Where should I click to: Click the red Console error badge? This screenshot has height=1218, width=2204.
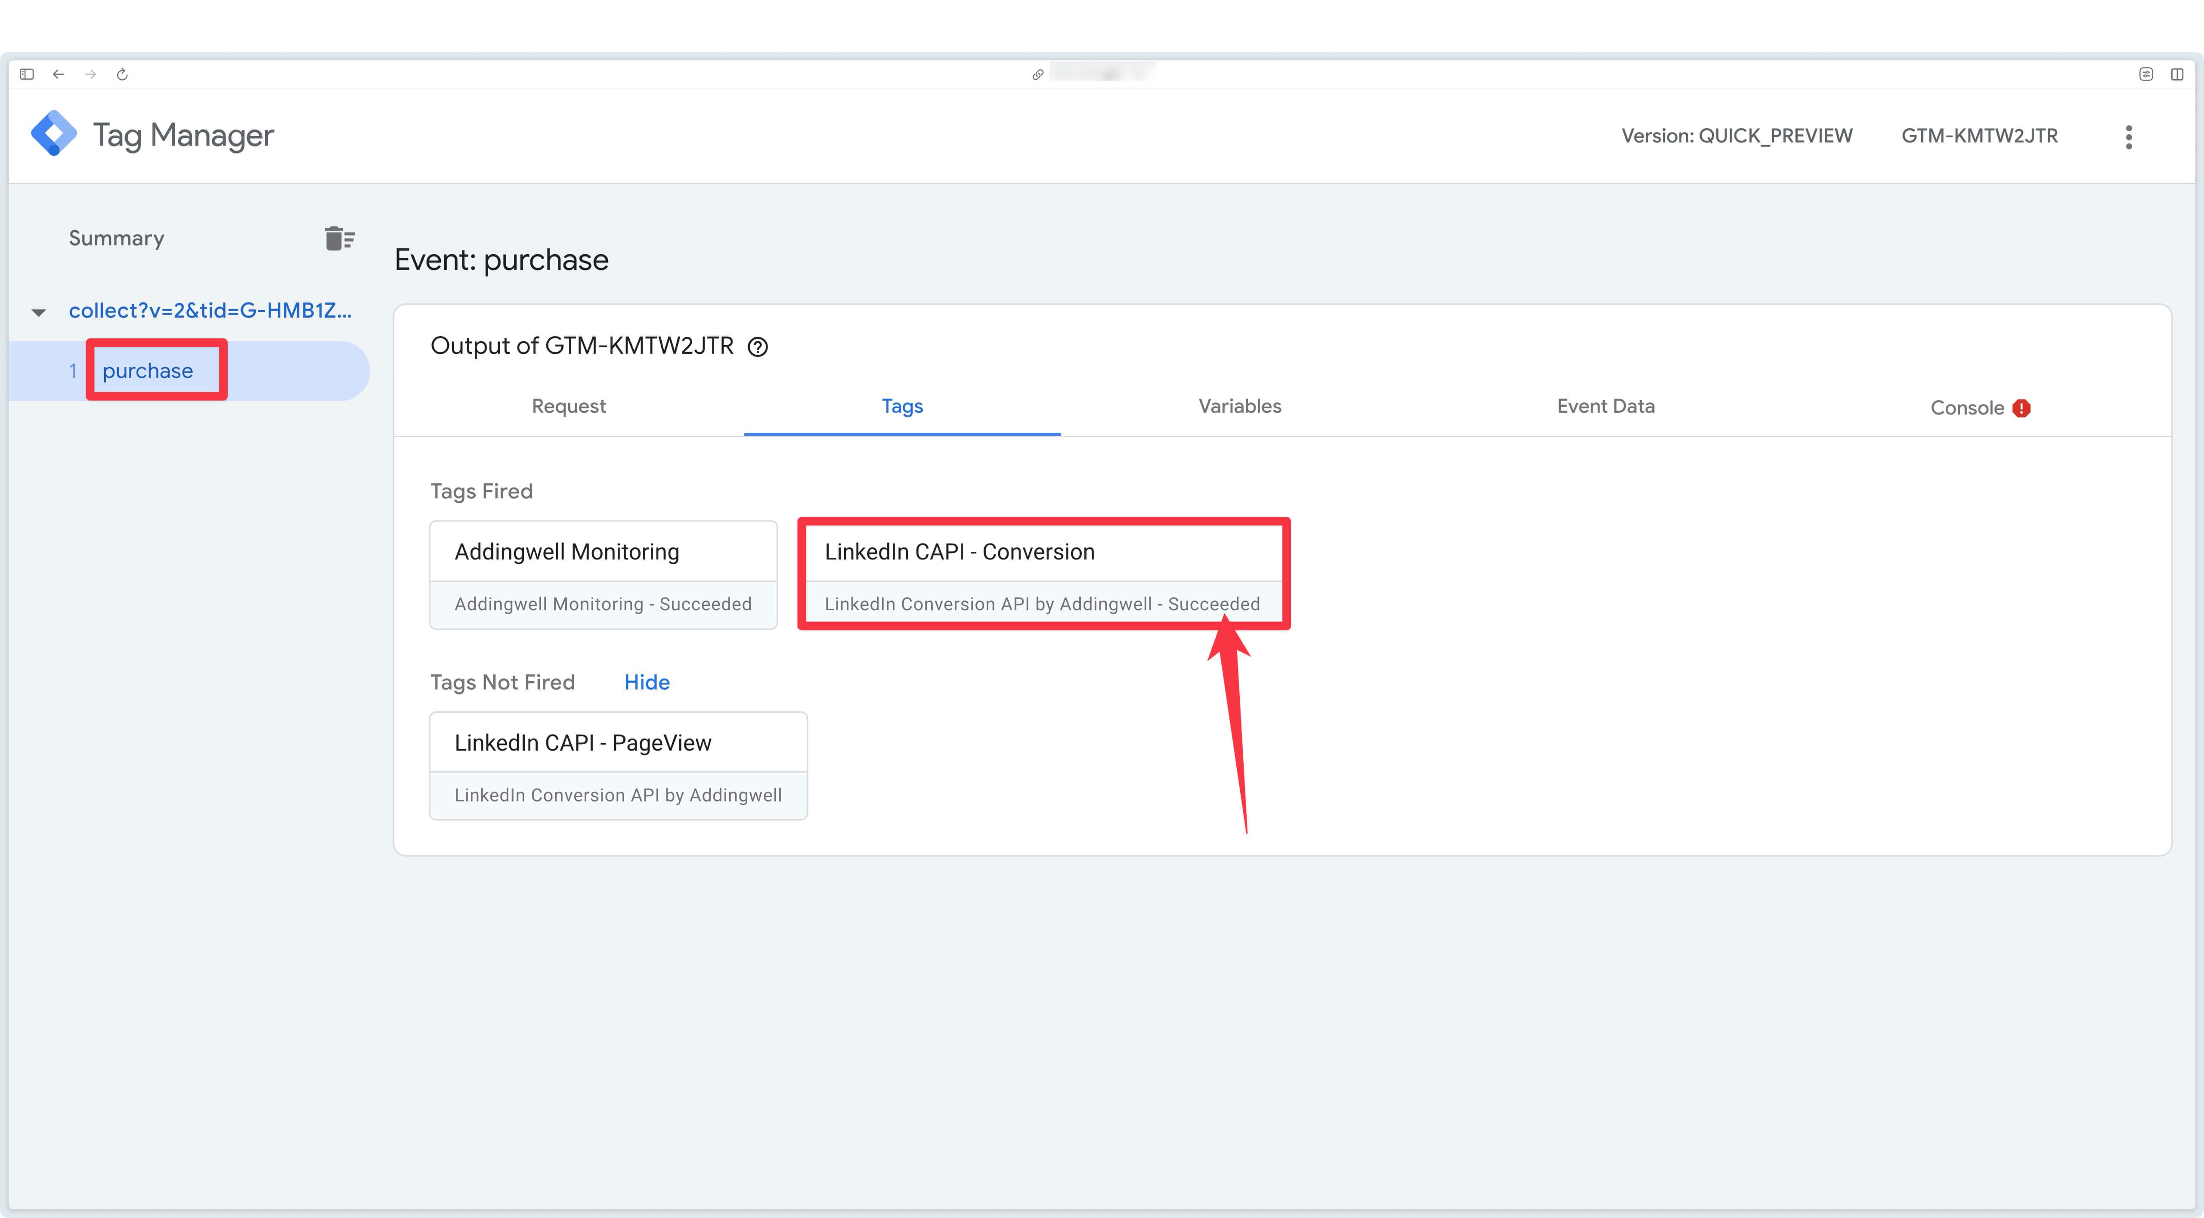pyautogui.click(x=2022, y=408)
